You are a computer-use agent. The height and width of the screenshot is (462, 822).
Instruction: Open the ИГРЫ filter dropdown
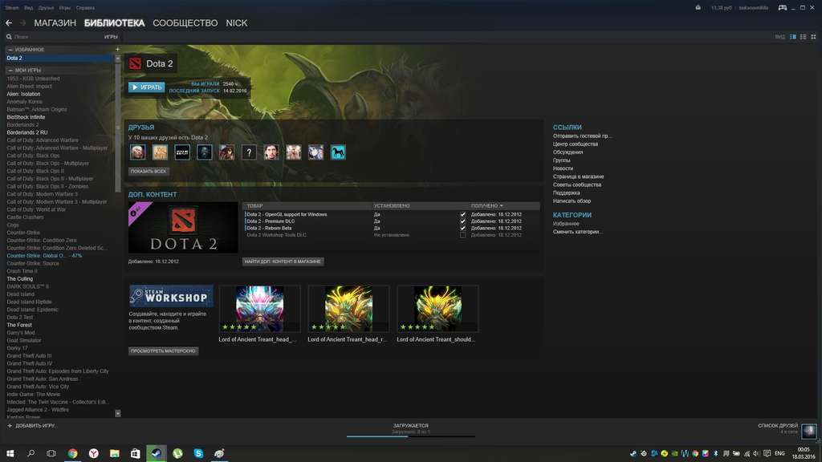pos(111,37)
